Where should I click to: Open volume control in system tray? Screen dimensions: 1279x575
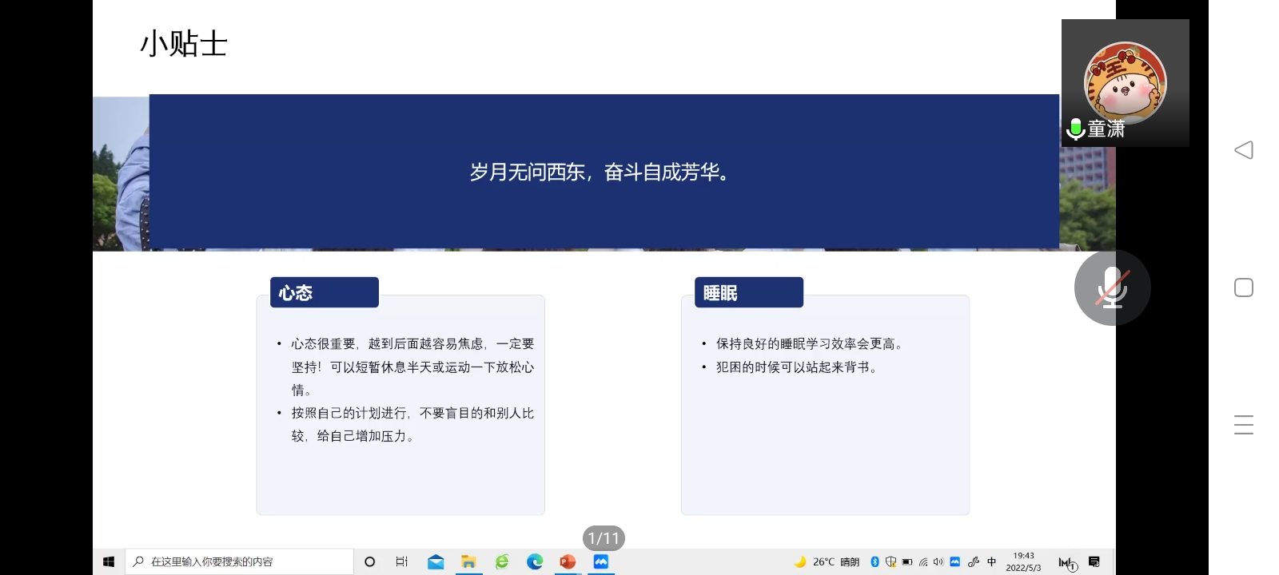[938, 562]
